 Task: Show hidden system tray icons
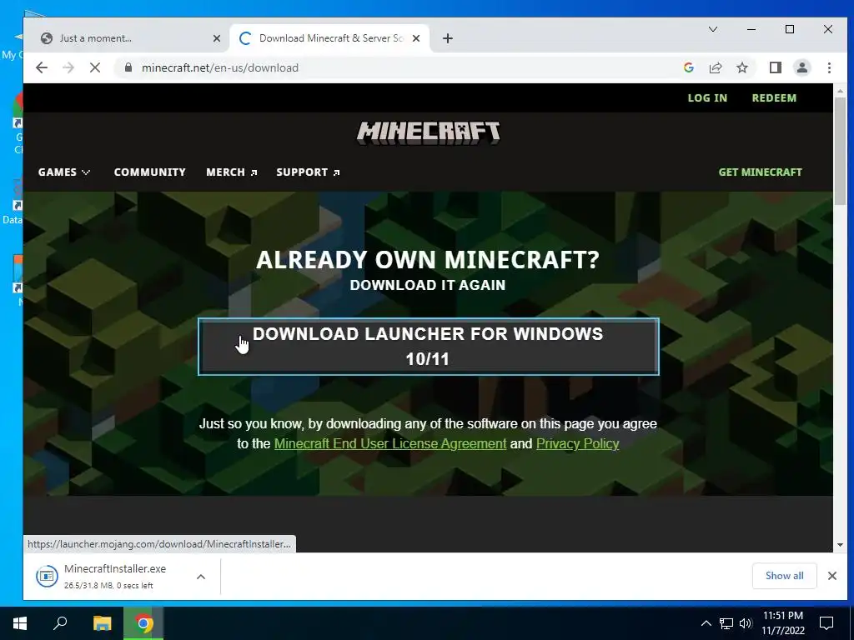706,623
